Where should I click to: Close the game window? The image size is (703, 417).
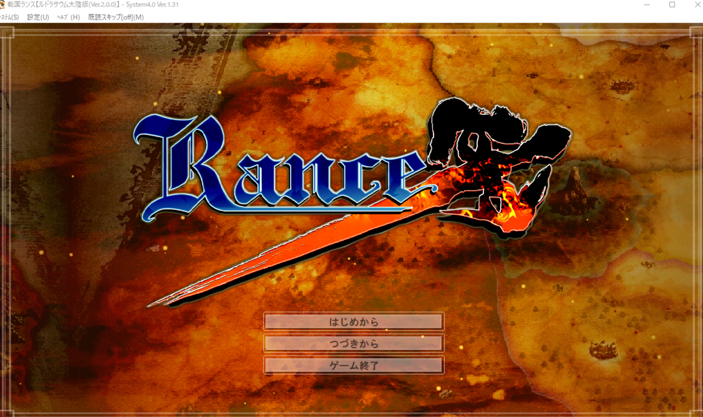click(697, 5)
